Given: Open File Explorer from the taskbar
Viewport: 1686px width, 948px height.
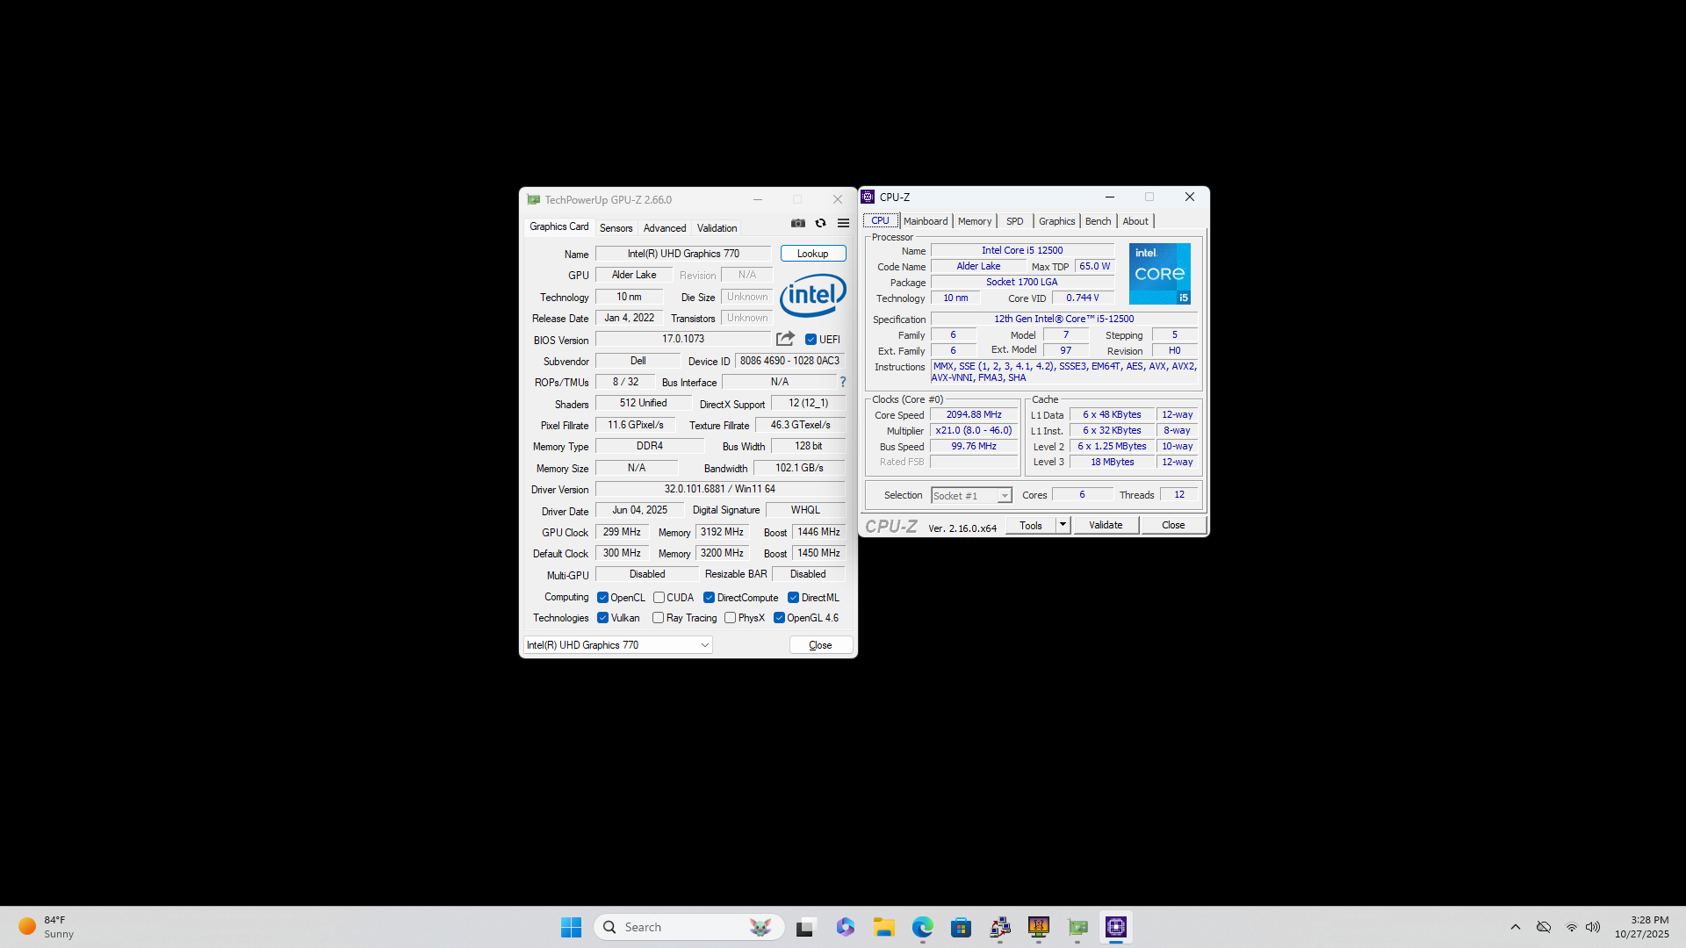Looking at the screenshot, I should [x=883, y=927].
